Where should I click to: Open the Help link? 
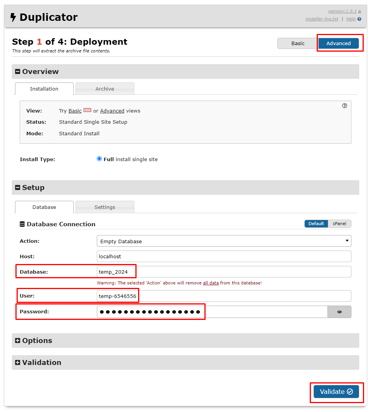(x=351, y=19)
